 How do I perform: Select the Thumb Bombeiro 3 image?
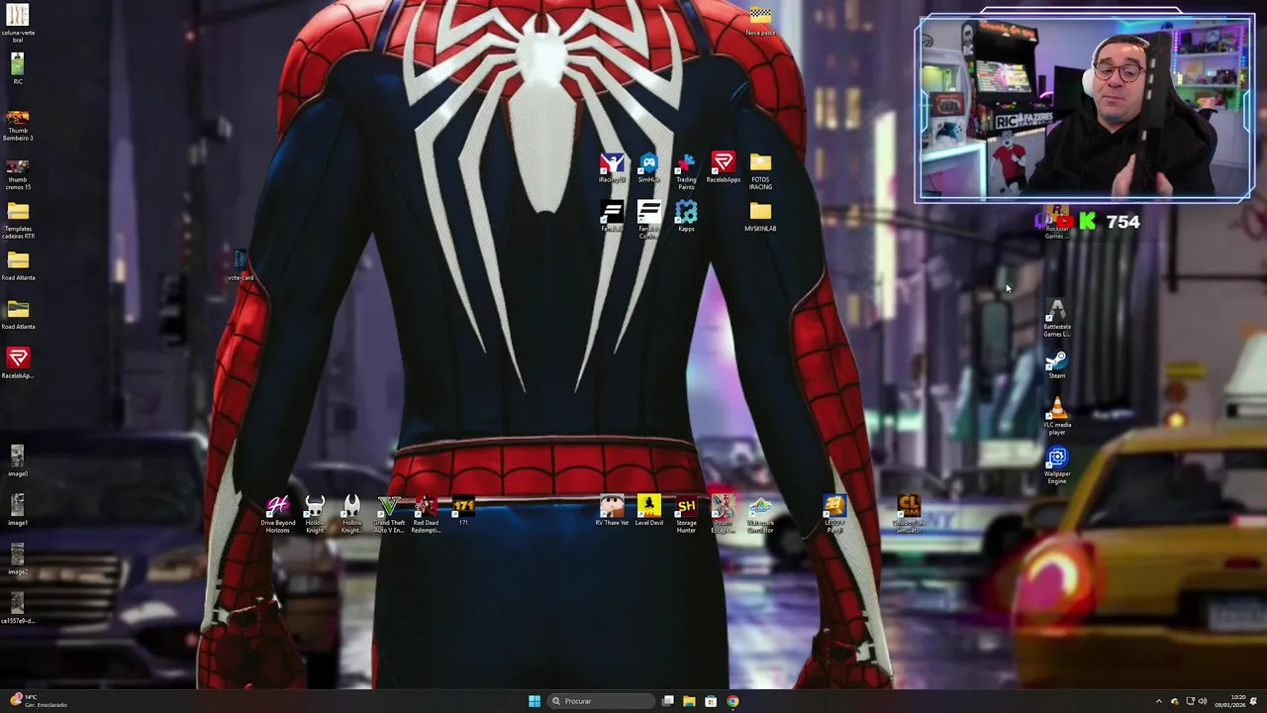pyautogui.click(x=18, y=125)
